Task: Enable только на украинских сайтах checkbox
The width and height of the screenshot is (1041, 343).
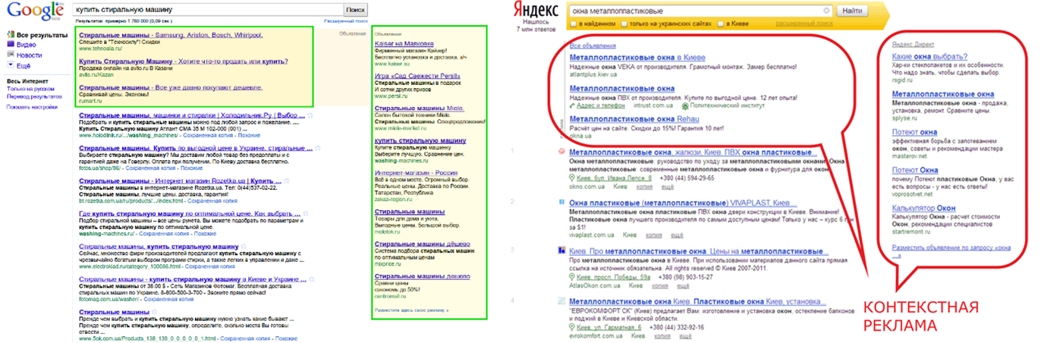Action: pos(624,24)
